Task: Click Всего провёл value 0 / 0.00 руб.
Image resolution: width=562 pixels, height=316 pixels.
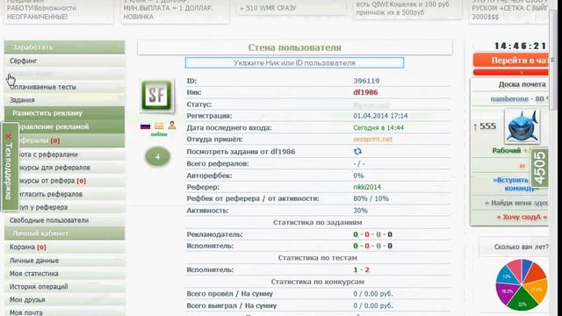Action: [373, 294]
